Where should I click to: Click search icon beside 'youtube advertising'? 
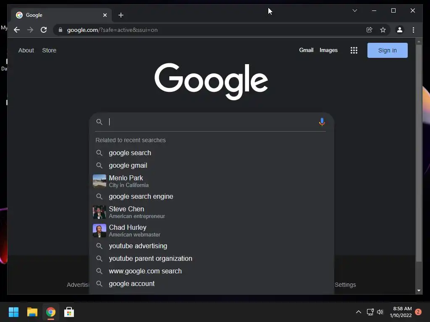pos(99,246)
